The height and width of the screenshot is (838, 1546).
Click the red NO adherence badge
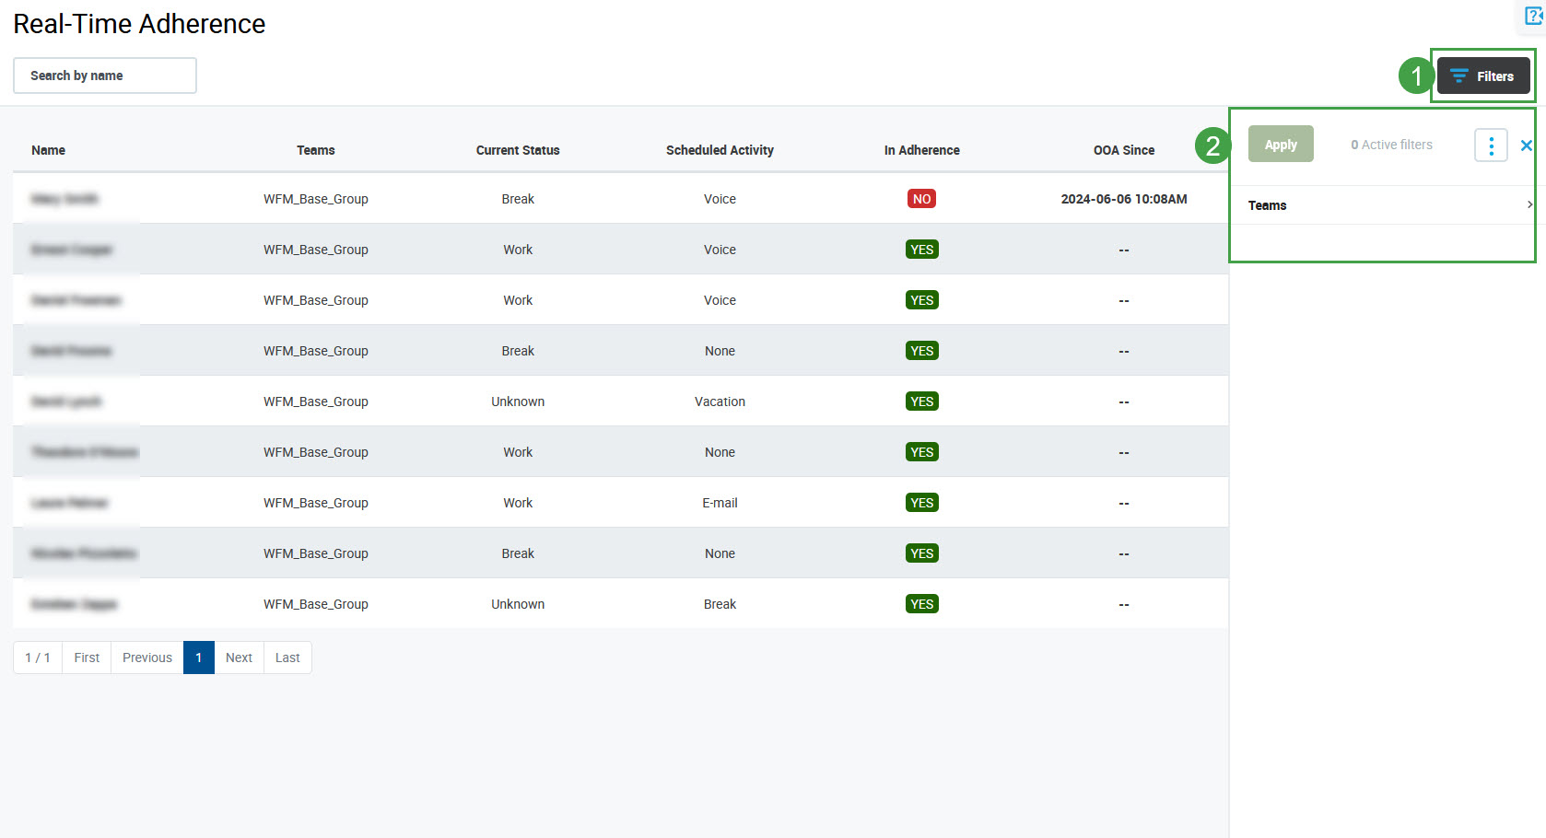[921, 199]
